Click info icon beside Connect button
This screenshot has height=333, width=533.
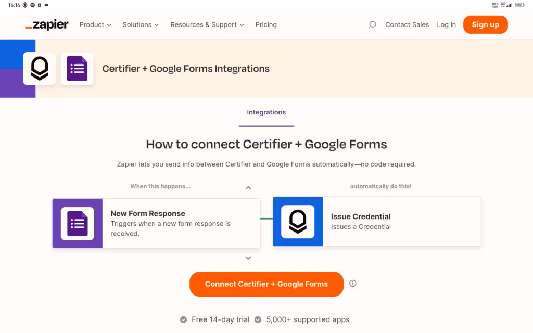click(x=353, y=284)
